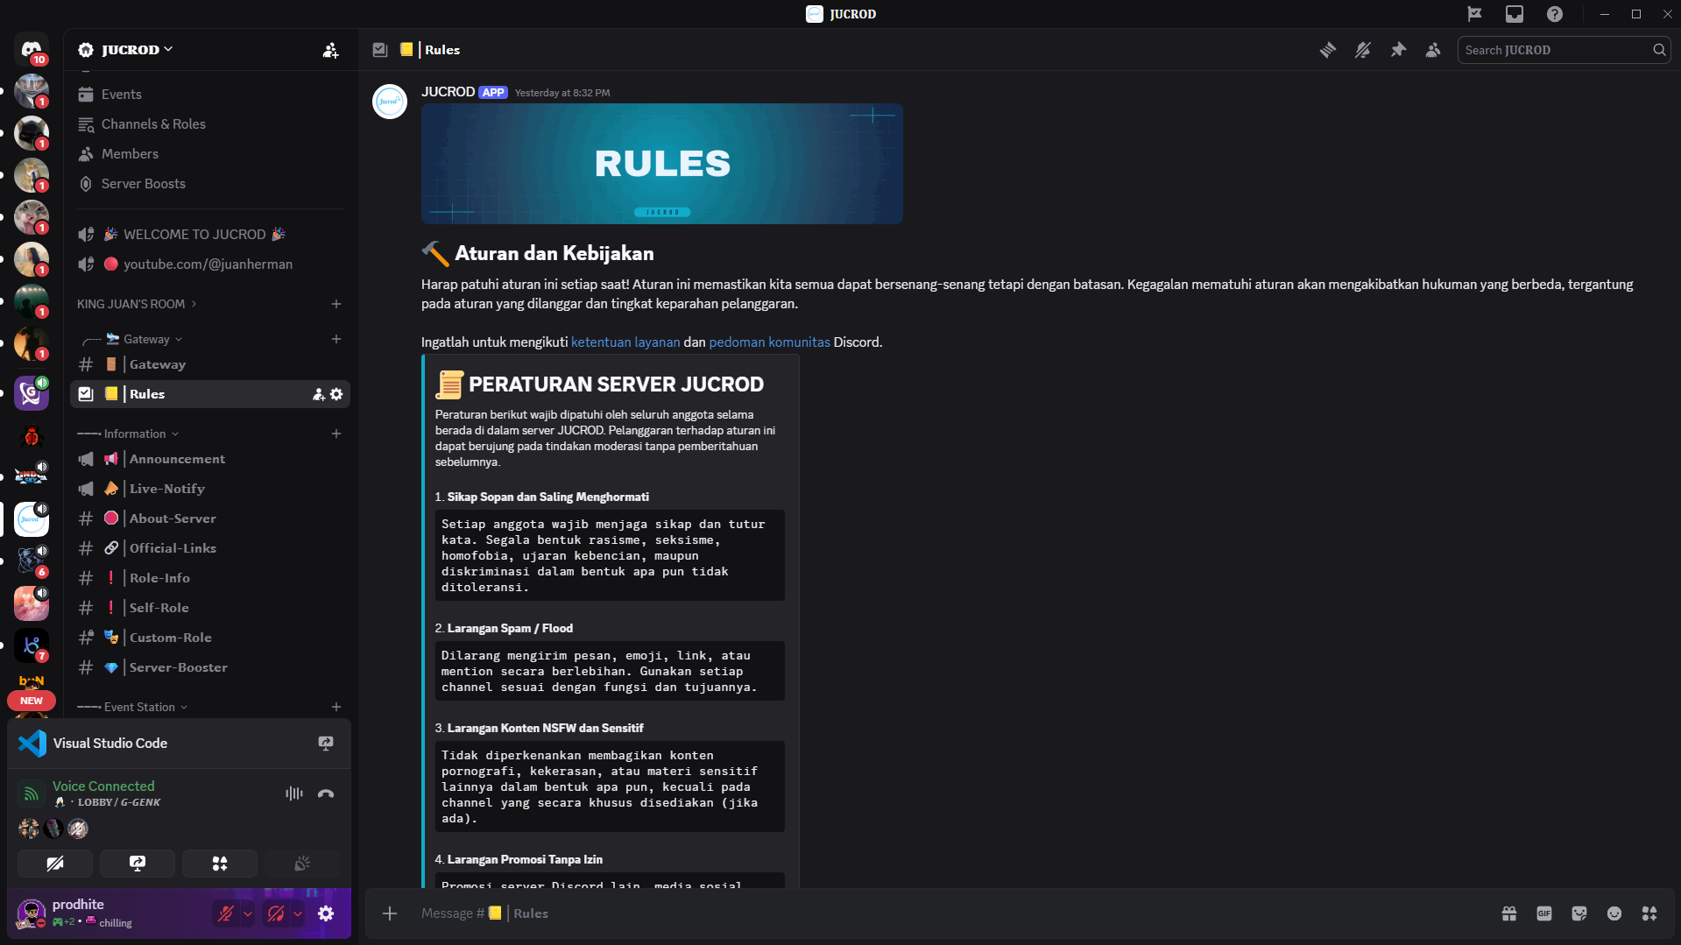Open attachment plus button in message bar
The image size is (1681, 945).
[390, 913]
